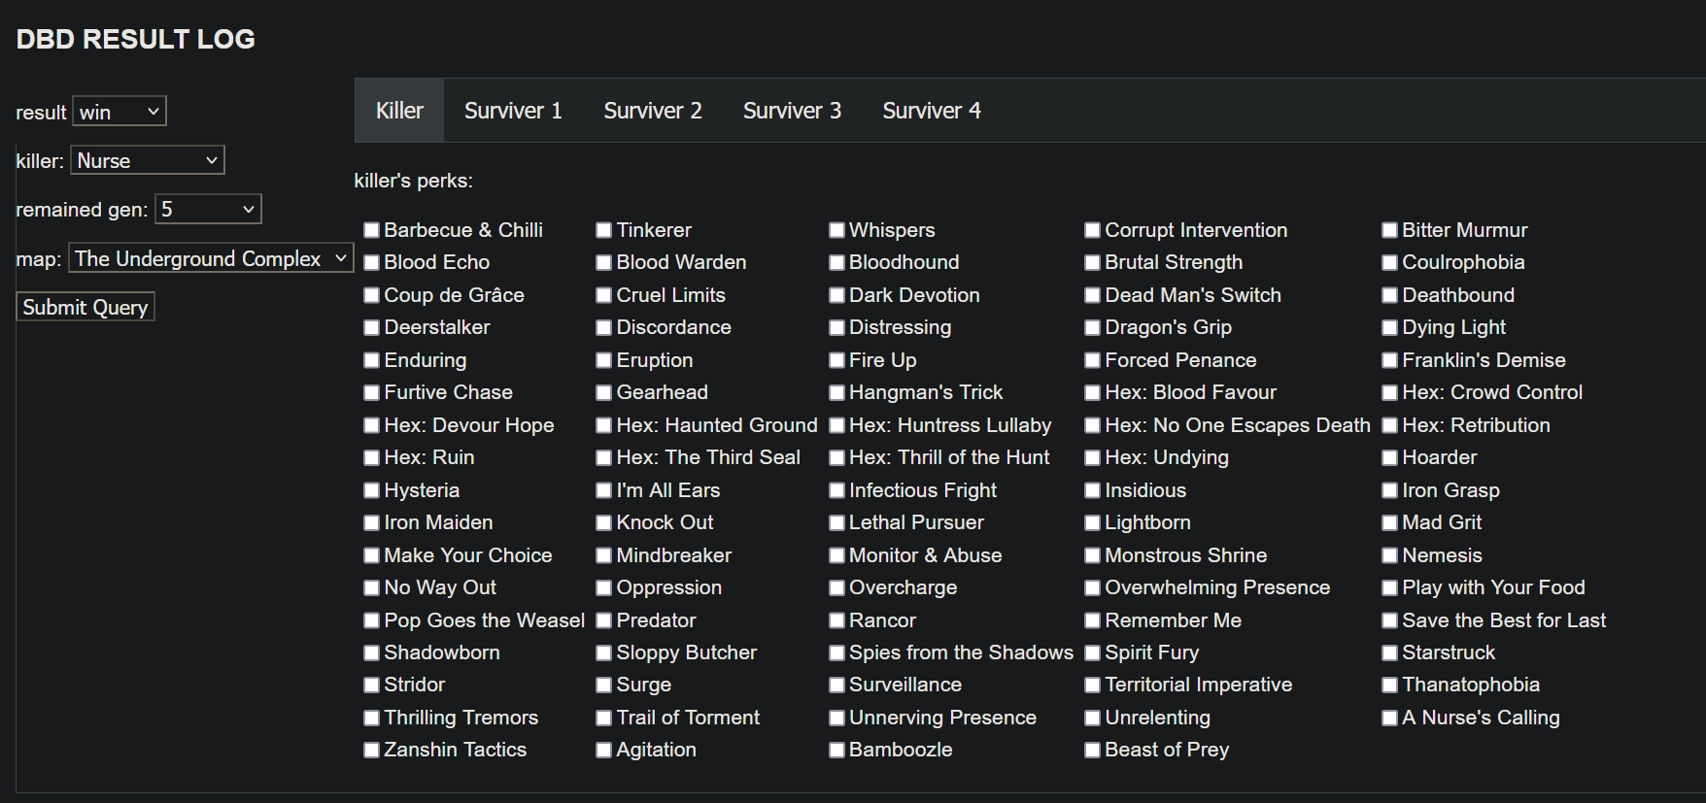
Task: Expand the remained gen dropdown
Action: point(208,209)
